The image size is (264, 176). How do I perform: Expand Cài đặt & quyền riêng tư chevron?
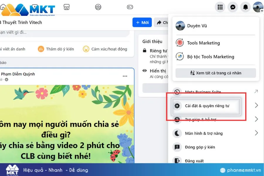[256, 105]
